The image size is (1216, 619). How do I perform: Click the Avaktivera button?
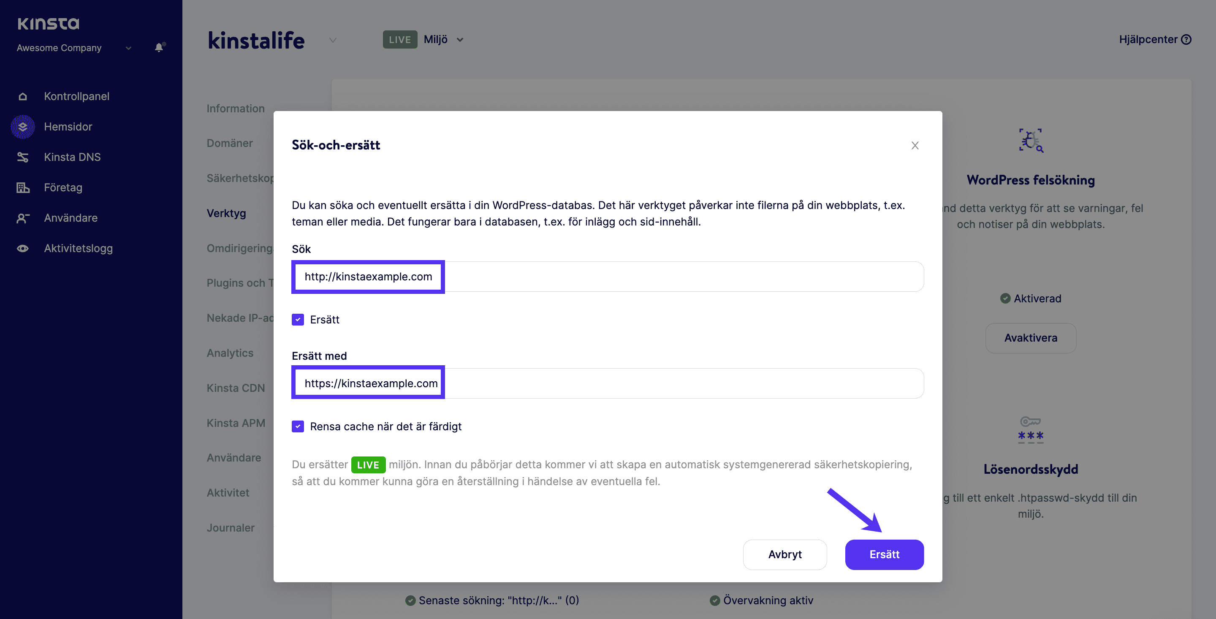coord(1031,338)
